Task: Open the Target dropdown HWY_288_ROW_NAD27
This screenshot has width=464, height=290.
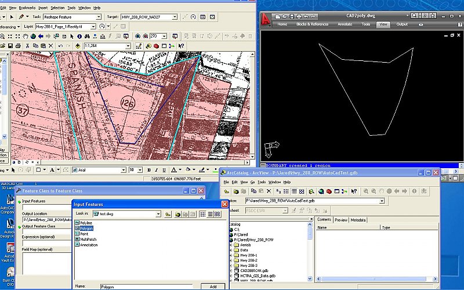Action: click(x=175, y=17)
